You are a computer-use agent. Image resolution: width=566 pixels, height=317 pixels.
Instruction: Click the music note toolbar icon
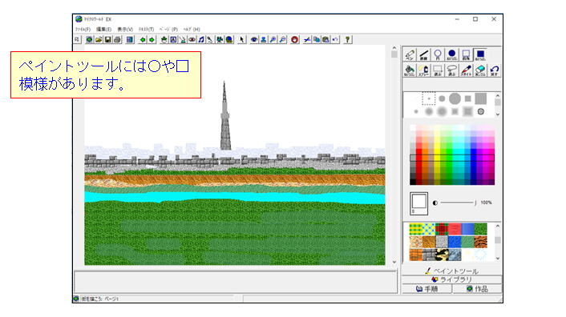(x=201, y=40)
